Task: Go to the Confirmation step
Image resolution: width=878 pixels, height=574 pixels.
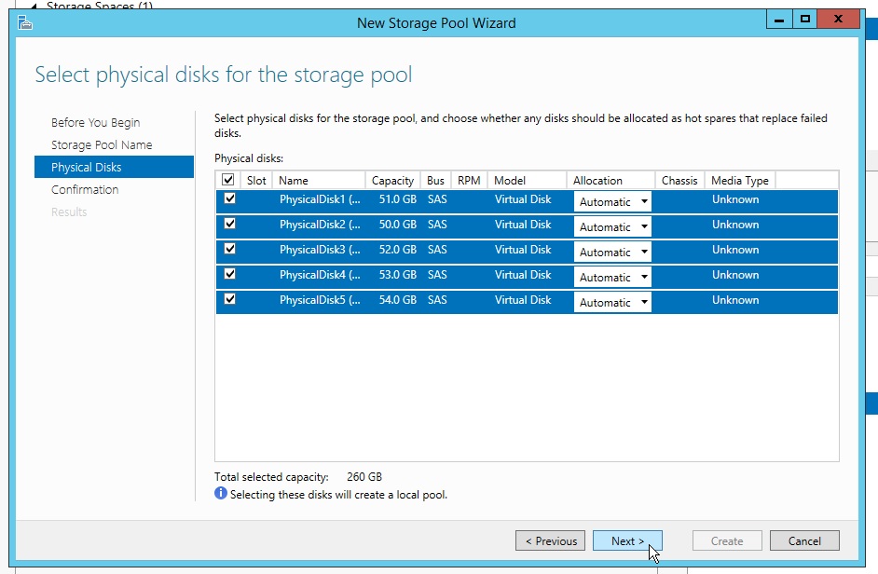Action: pyautogui.click(x=85, y=190)
